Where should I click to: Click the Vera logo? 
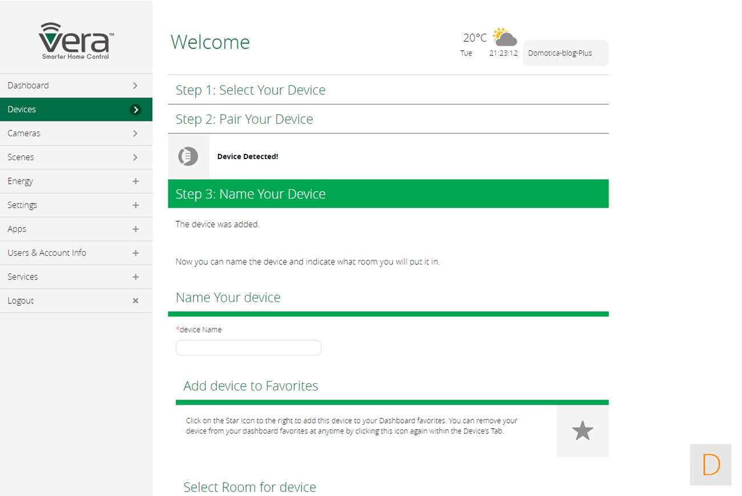click(76, 41)
